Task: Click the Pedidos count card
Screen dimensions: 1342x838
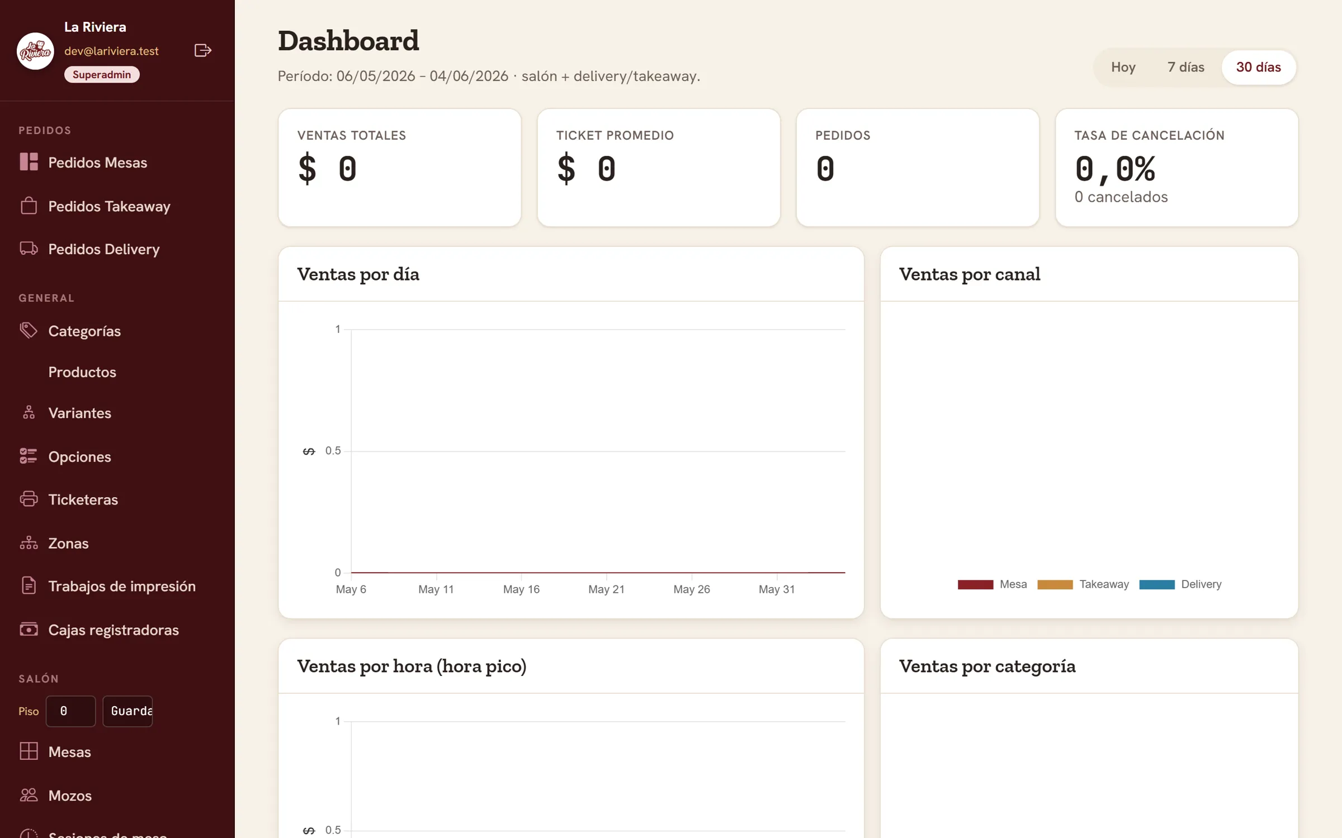Action: (918, 168)
